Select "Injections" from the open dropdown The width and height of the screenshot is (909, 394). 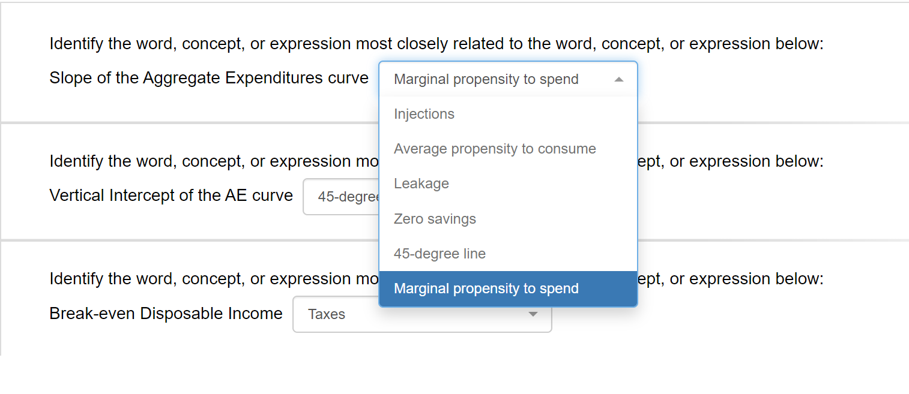click(424, 114)
